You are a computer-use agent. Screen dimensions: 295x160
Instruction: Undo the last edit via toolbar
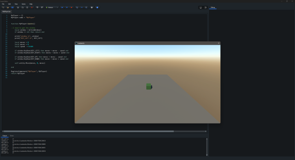coord(37,7)
